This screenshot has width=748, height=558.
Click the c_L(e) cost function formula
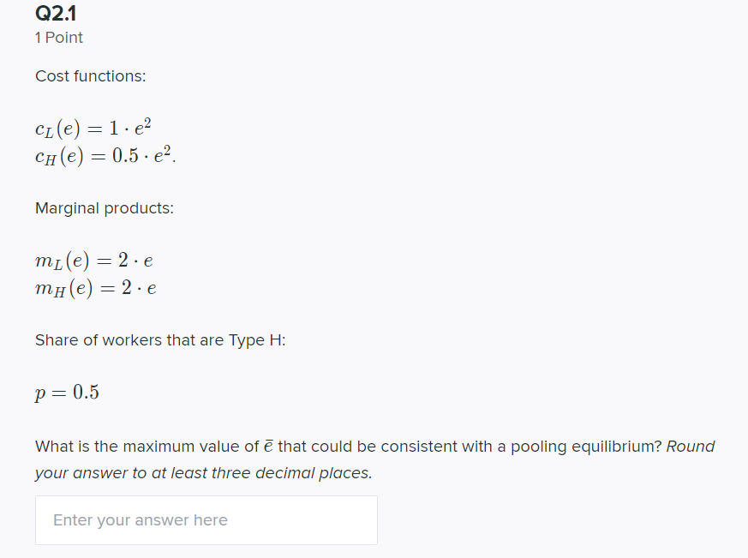pos(93,128)
